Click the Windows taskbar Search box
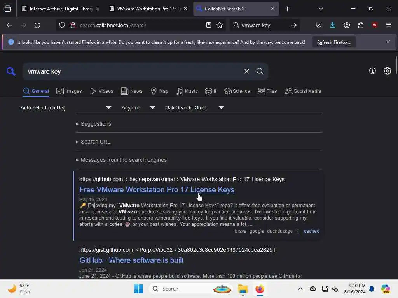Viewport: 398px width, 298px height. click(191, 289)
